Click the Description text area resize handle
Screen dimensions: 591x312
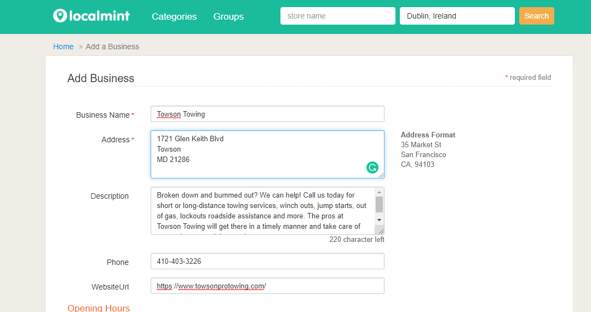(x=381, y=231)
